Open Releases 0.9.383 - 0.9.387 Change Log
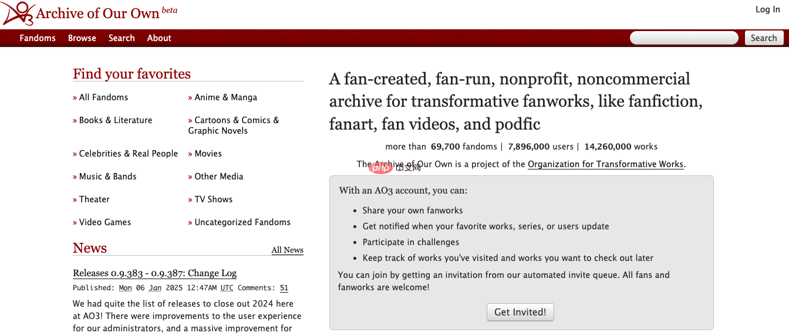 154,273
